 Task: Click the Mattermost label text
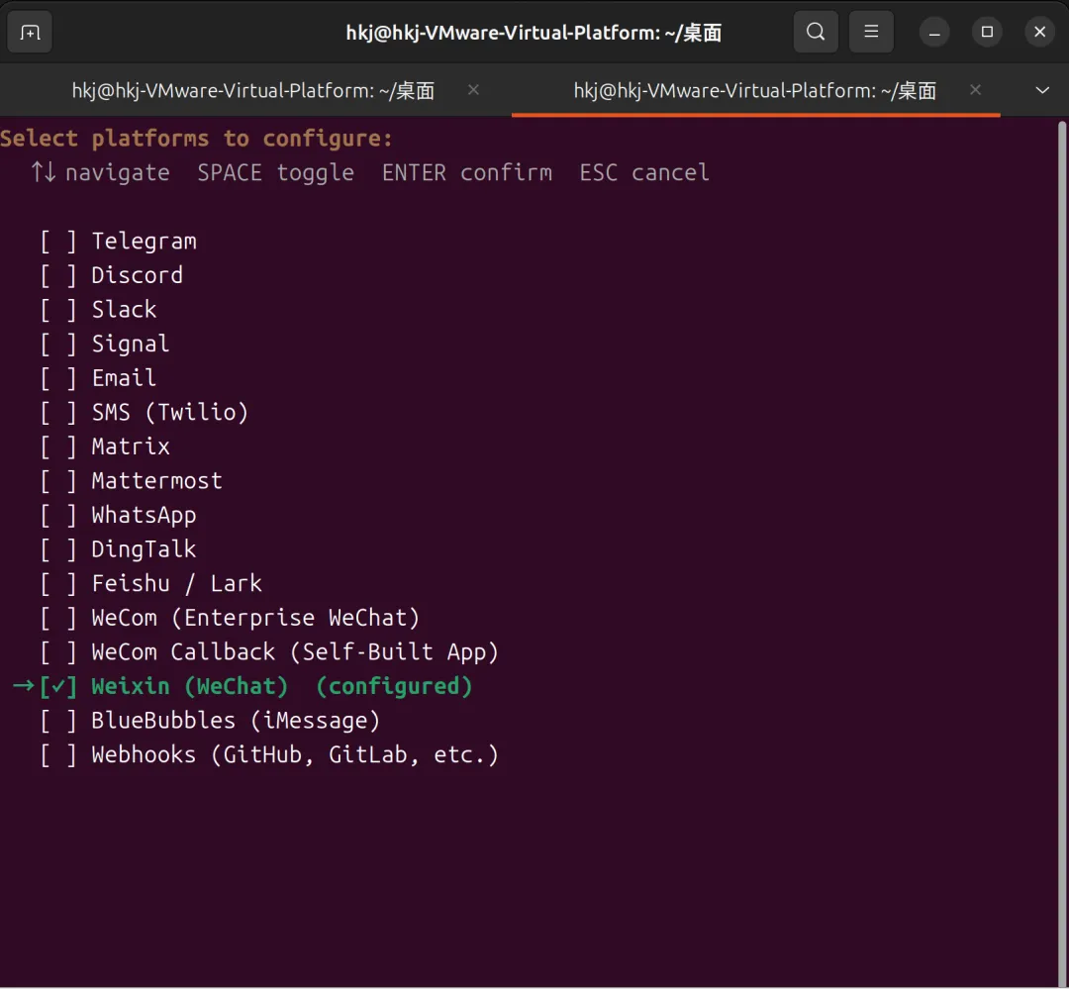coord(156,481)
